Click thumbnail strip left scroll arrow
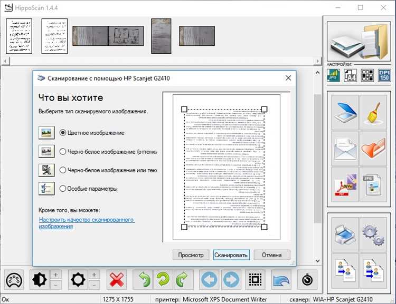Image resolution: width=396 pixels, height=304 pixels. [6, 61]
